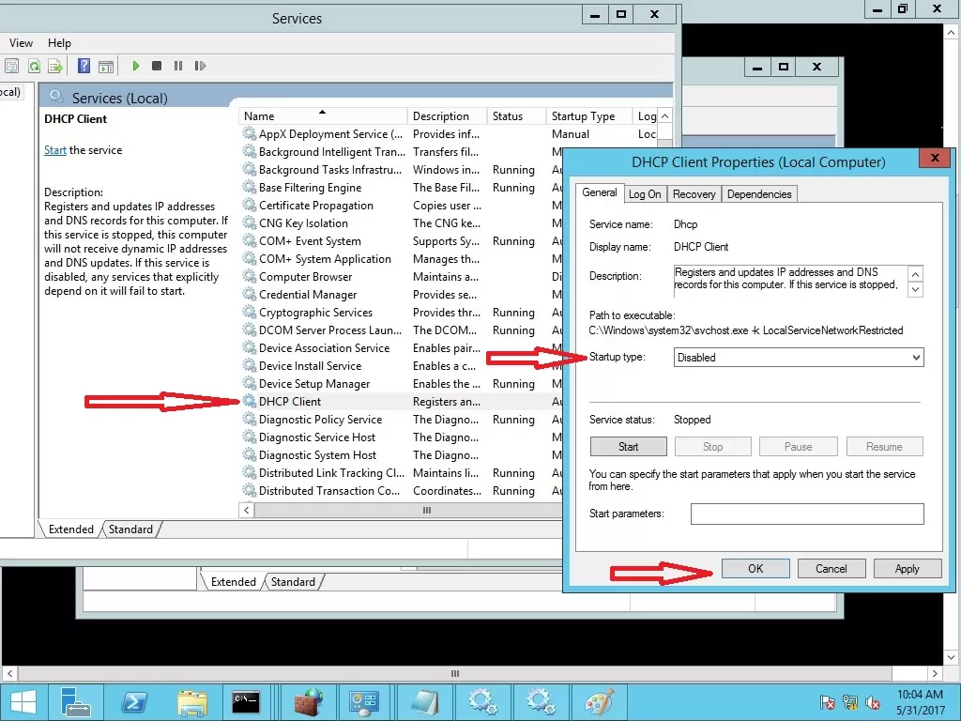Open Paint from the taskbar
961x721 pixels.
click(599, 702)
